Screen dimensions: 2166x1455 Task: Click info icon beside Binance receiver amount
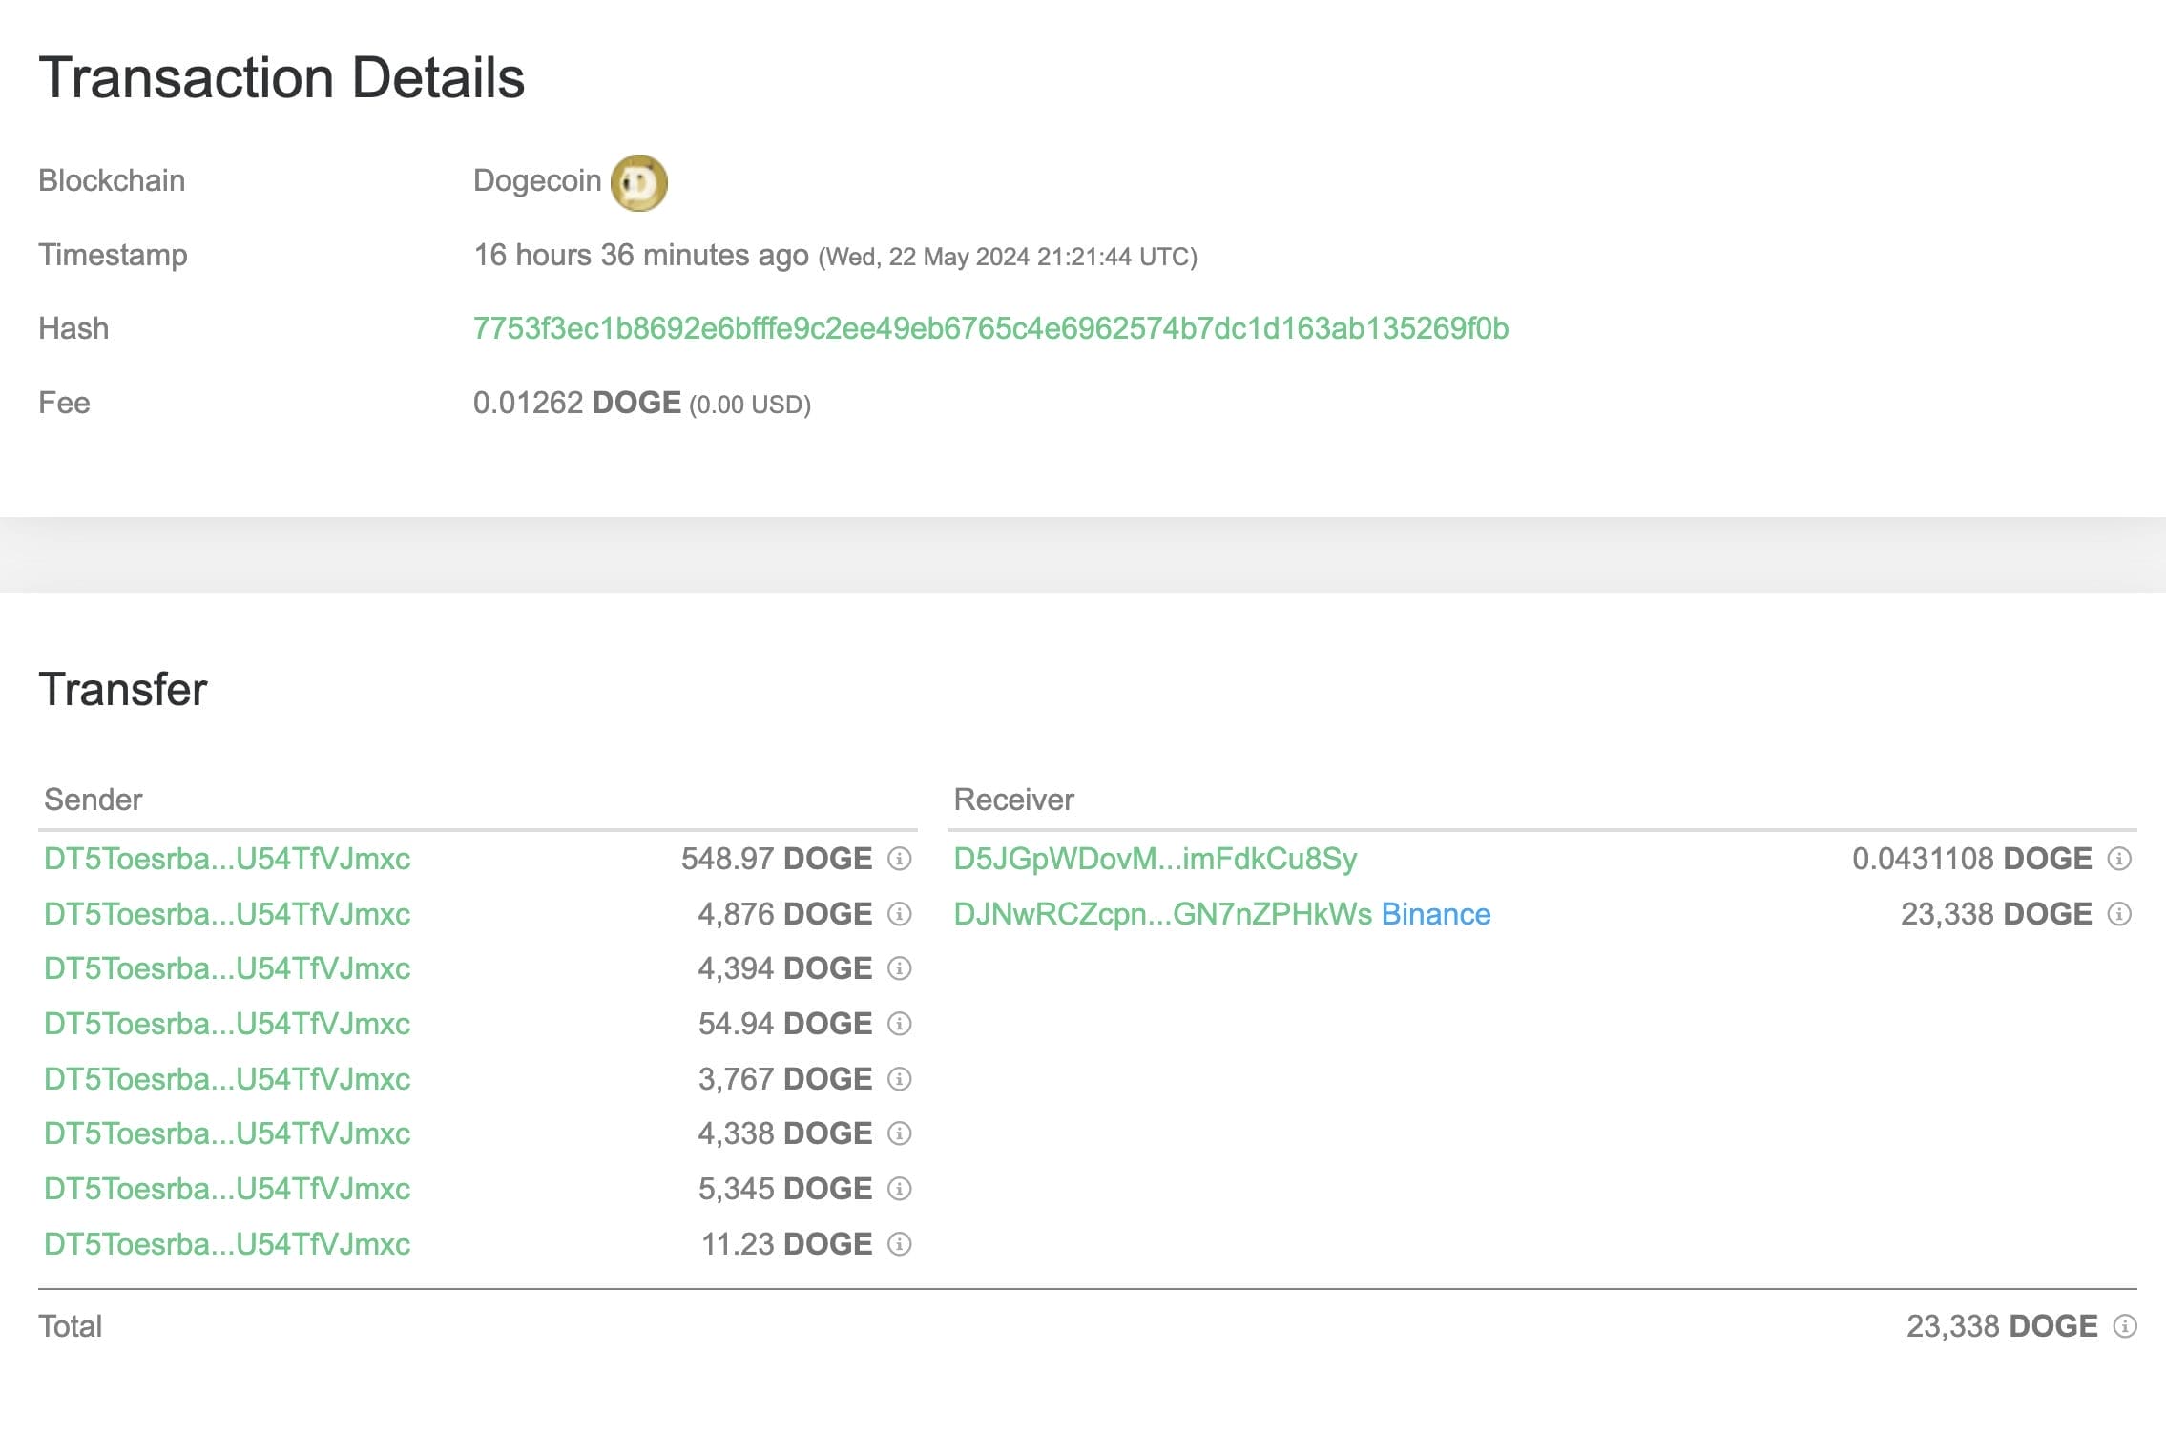point(2118,914)
